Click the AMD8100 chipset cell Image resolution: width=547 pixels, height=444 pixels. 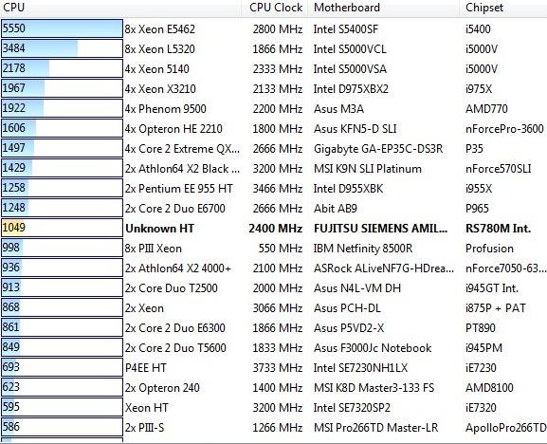pos(489,387)
